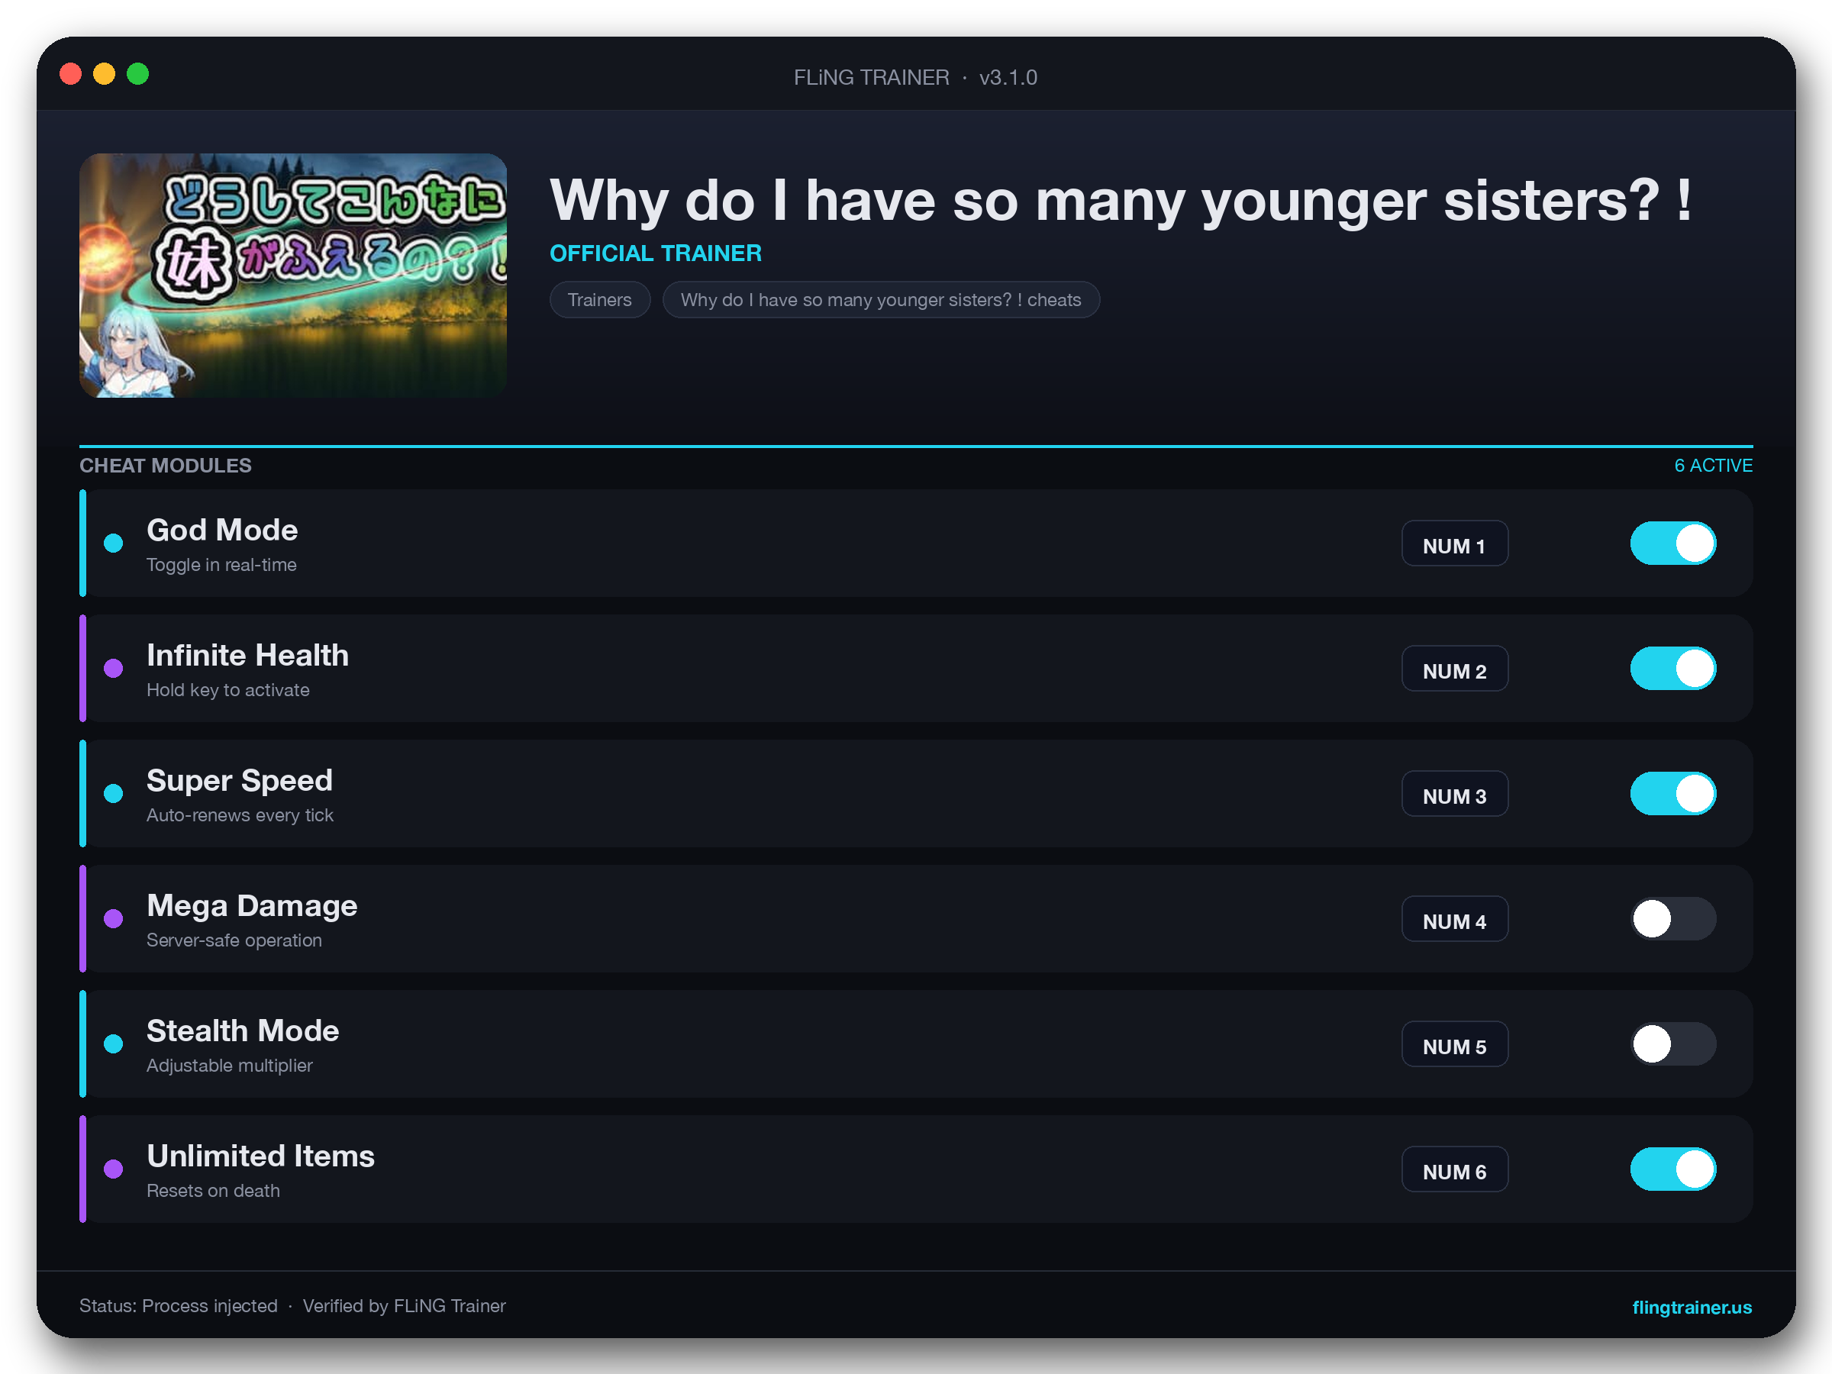
Task: Toggle Super Speed off
Action: coord(1673,793)
